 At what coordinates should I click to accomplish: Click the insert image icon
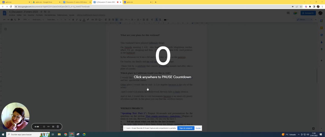[x=100, y=20]
